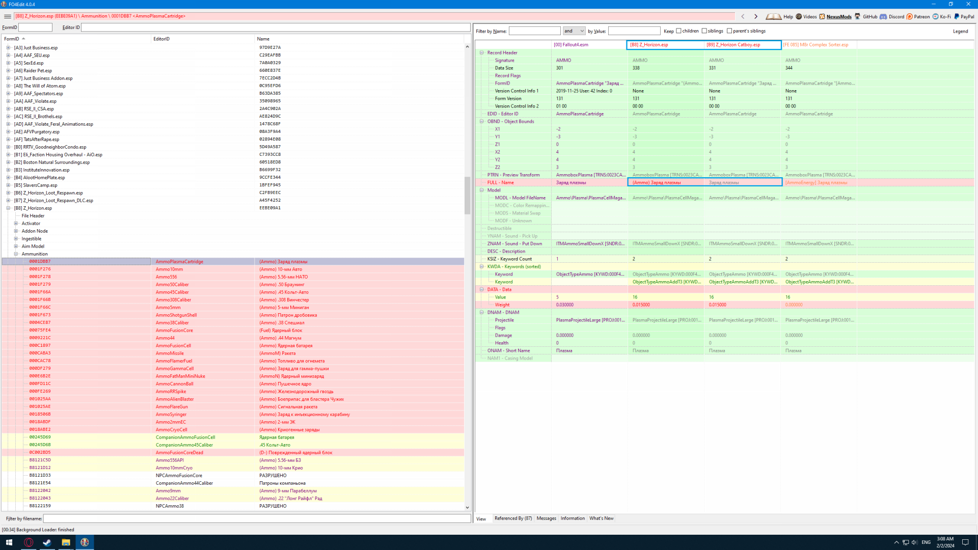Go to next record with forward arrow
This screenshot has height=550, width=978.
pyautogui.click(x=756, y=16)
